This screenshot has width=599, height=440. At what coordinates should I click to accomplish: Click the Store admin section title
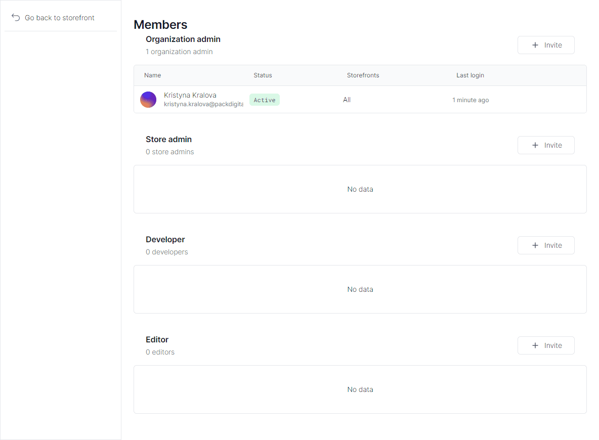click(168, 140)
